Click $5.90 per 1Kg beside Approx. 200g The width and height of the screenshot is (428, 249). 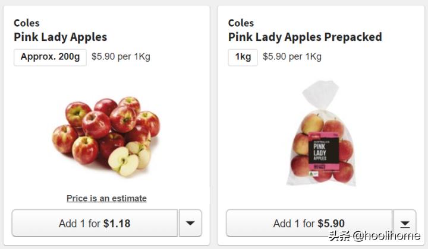tap(121, 57)
